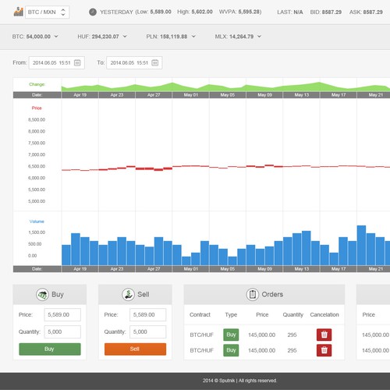Focus the To date input field

[x=134, y=62]
